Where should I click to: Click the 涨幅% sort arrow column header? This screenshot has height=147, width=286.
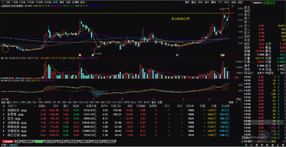(42, 106)
